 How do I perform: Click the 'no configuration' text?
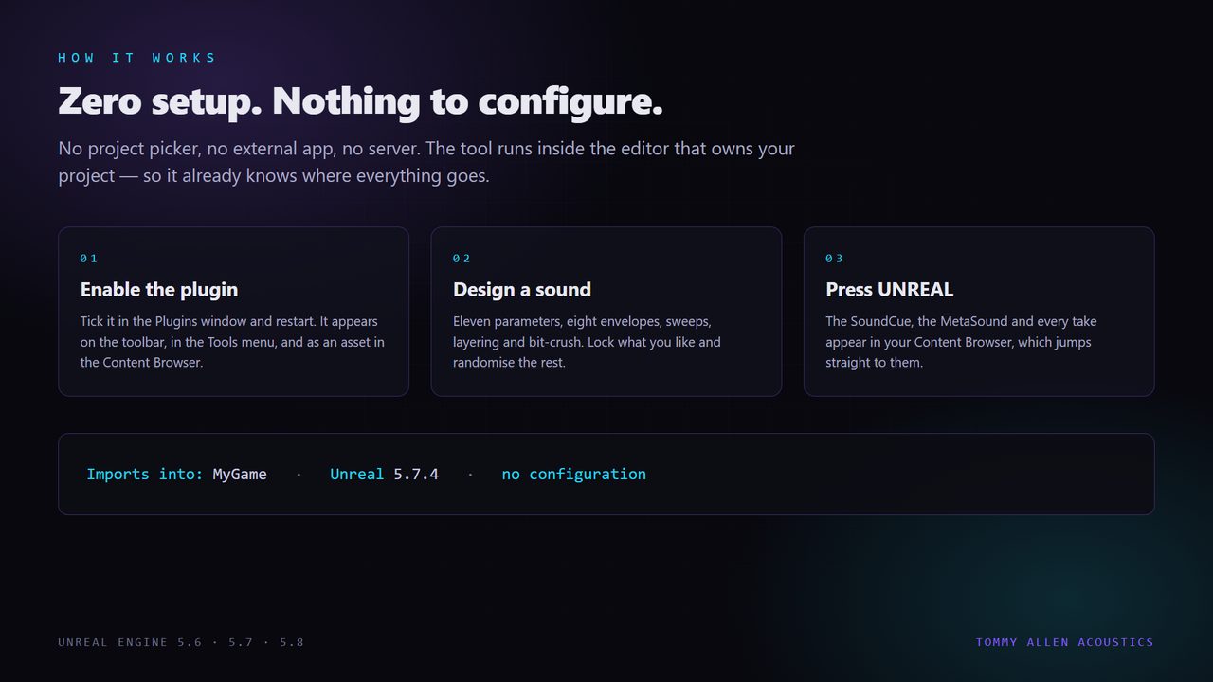click(574, 474)
